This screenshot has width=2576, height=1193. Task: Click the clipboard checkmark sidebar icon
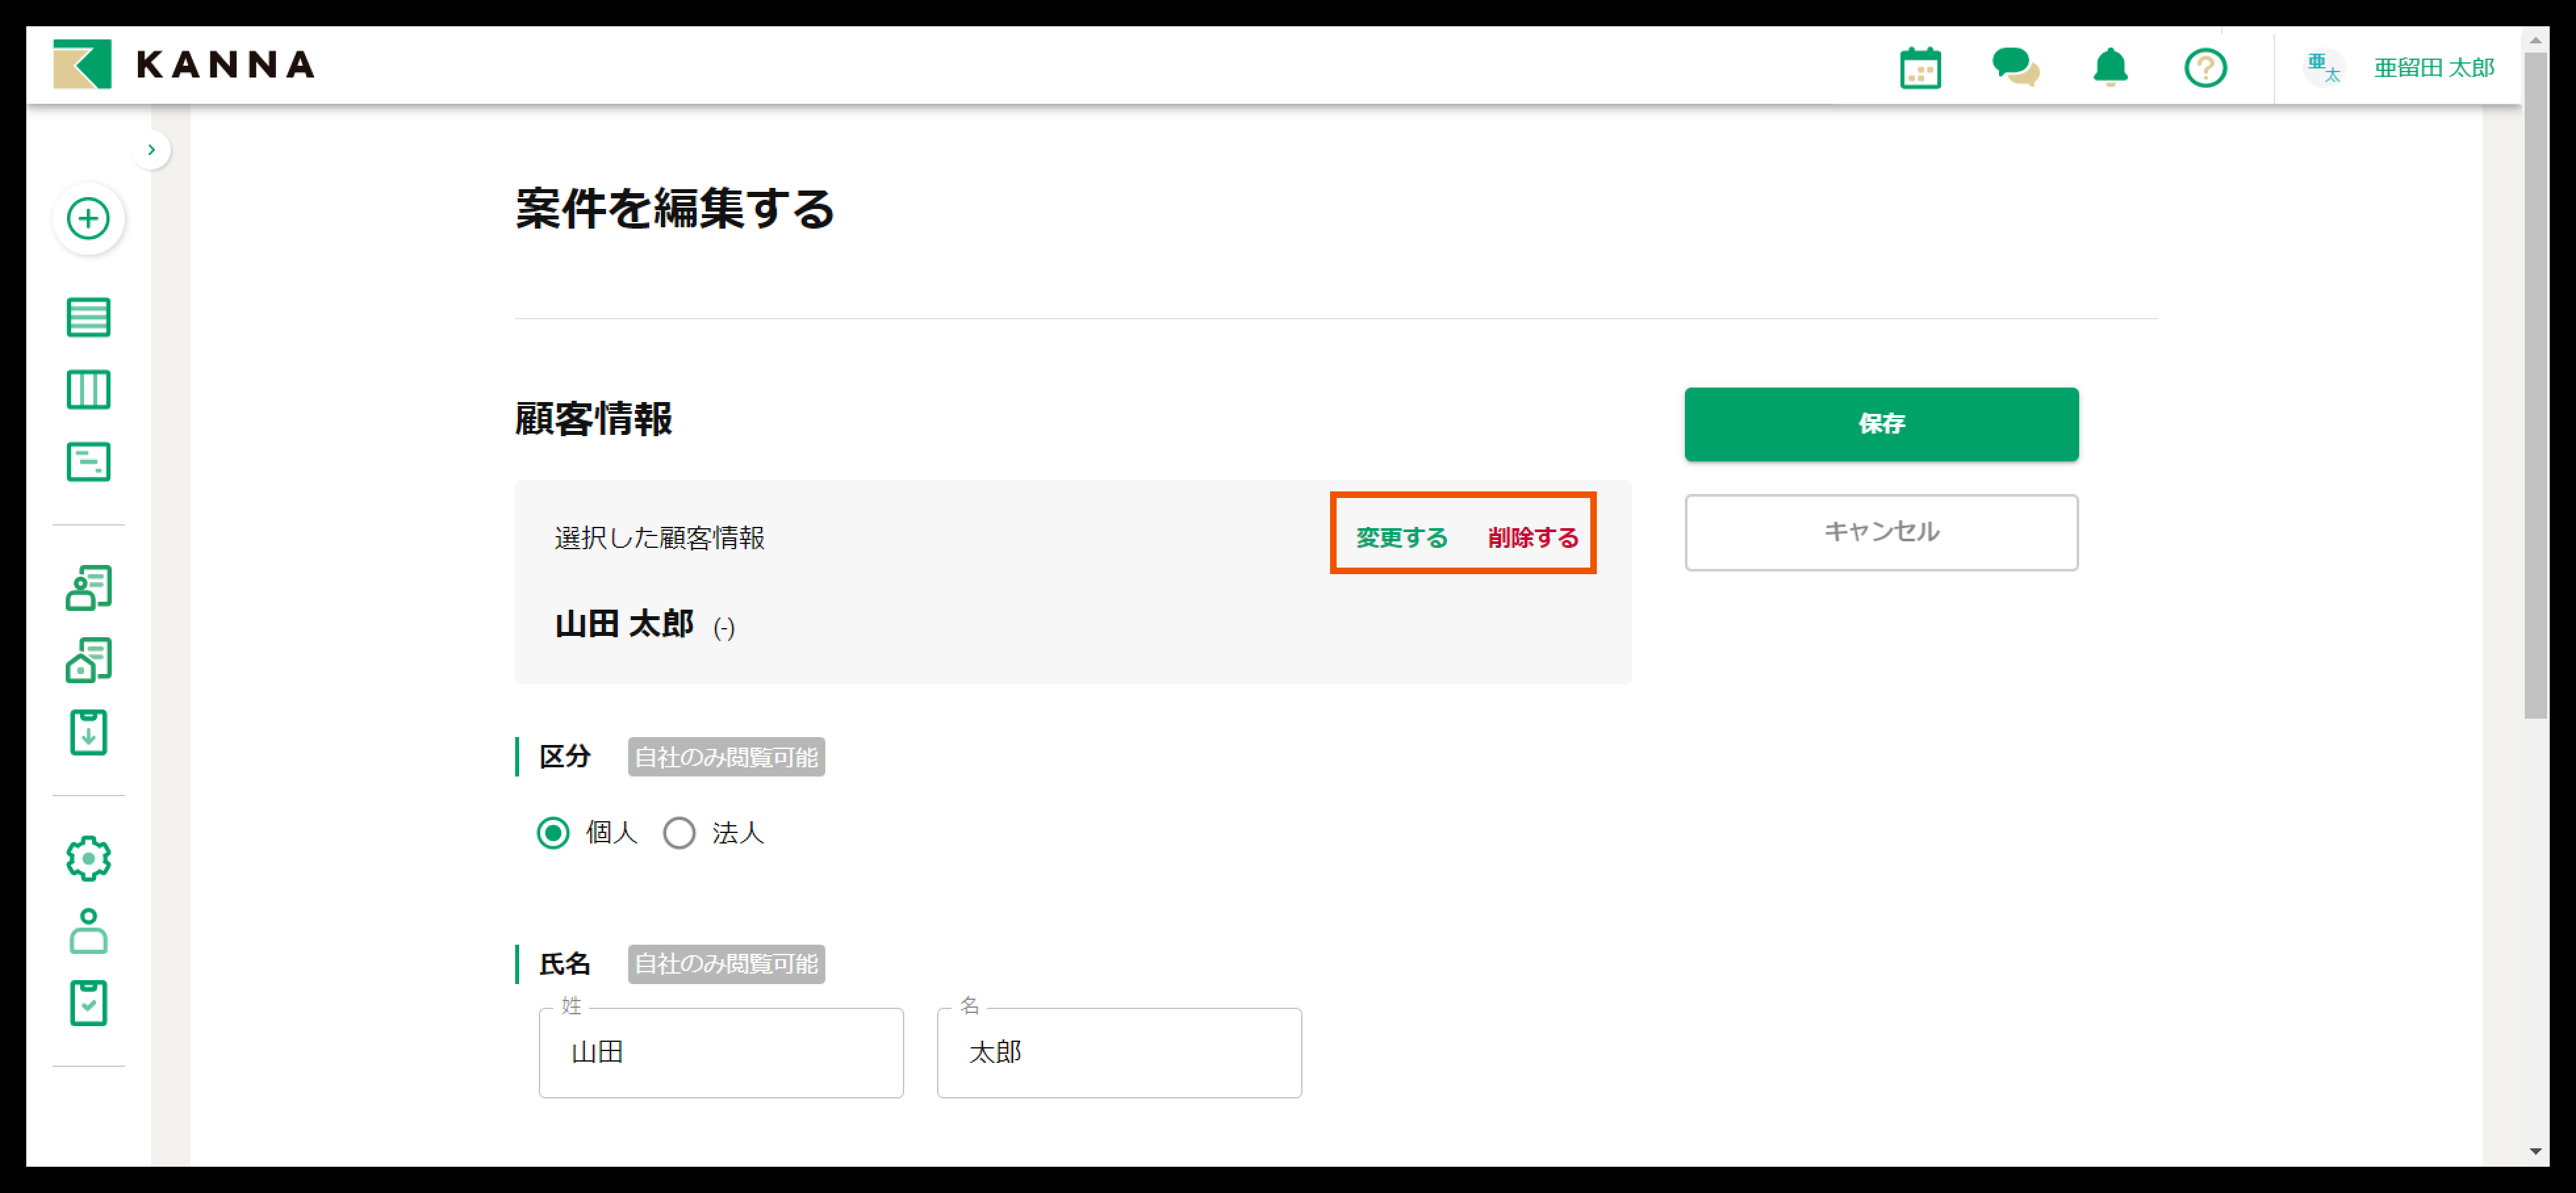(x=88, y=1002)
